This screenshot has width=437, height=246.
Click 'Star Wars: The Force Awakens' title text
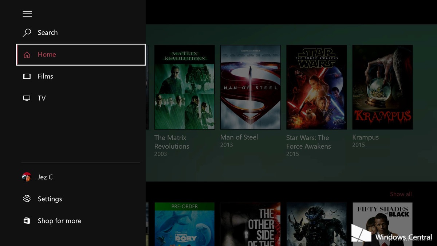[x=309, y=142]
